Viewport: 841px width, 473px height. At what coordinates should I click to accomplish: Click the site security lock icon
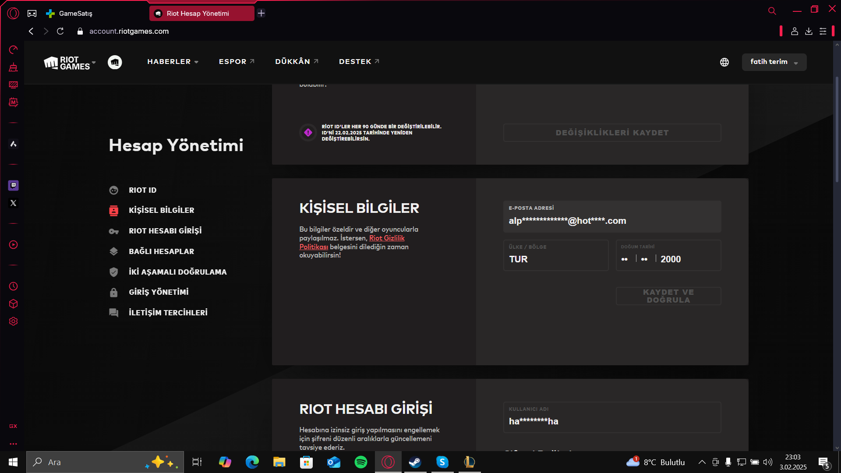click(x=80, y=31)
